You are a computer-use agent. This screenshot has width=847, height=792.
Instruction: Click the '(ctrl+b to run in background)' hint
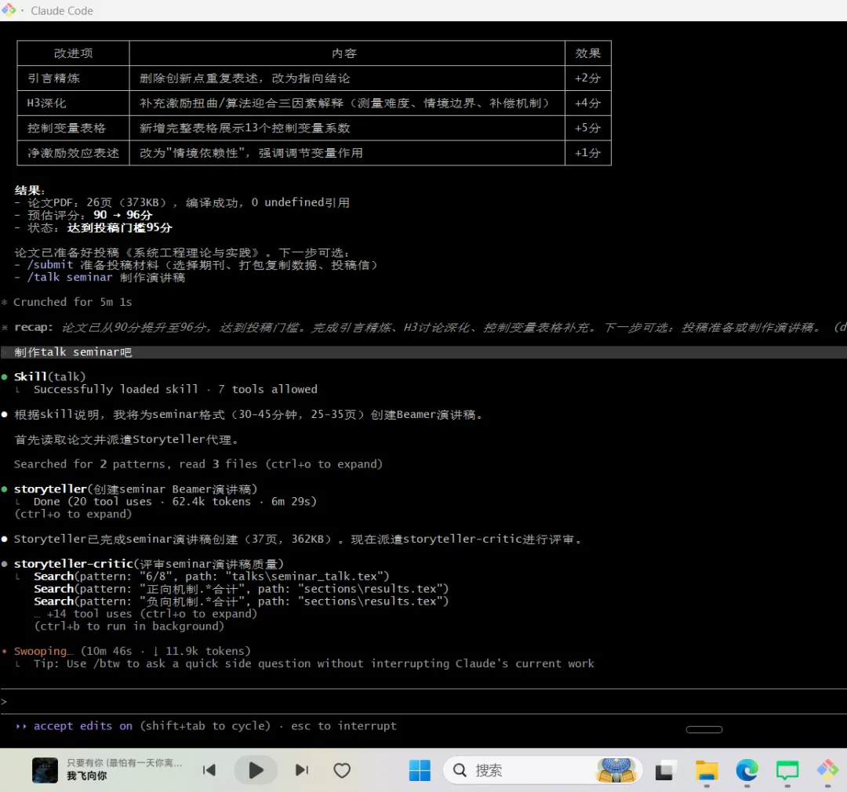[129, 626]
